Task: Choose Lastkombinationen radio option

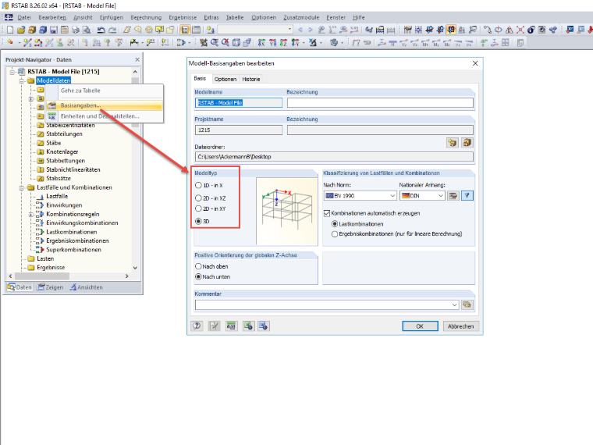Action: click(x=335, y=224)
